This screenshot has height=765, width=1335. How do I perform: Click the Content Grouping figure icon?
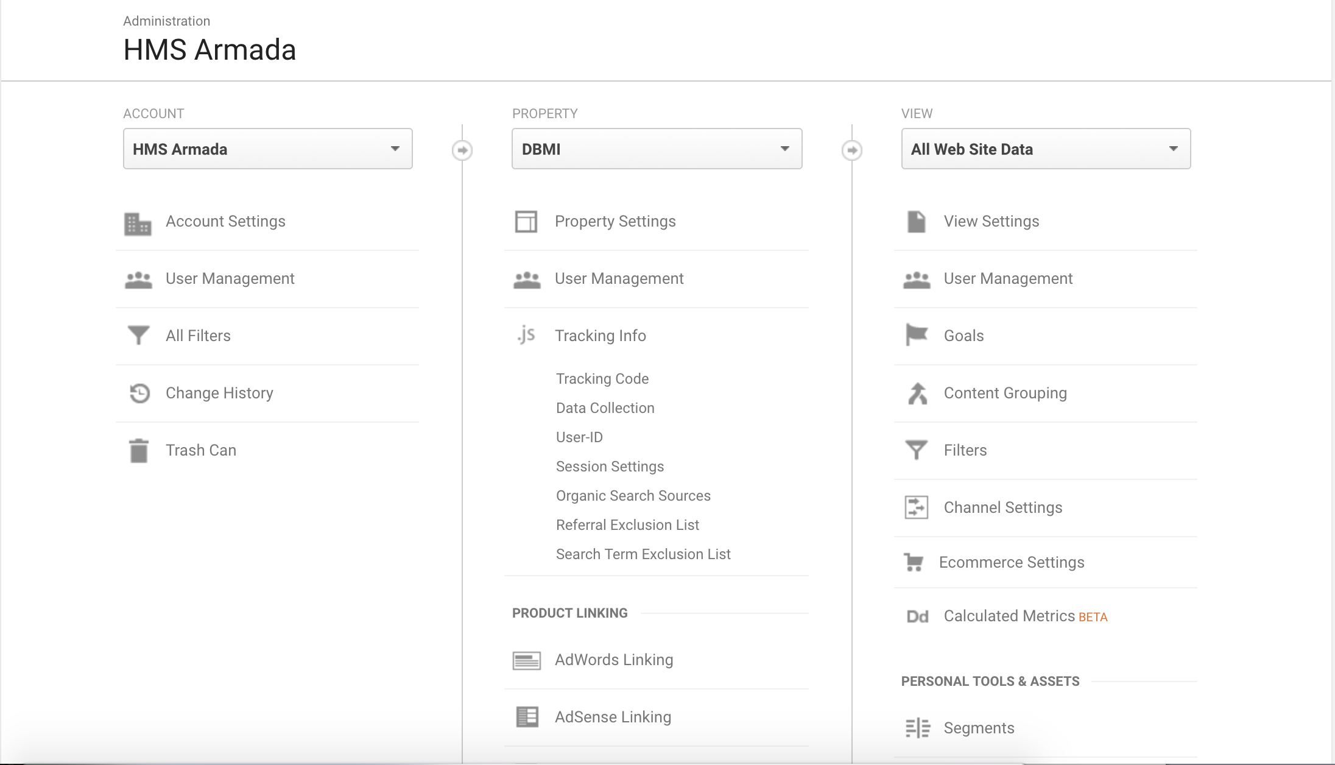click(x=917, y=393)
